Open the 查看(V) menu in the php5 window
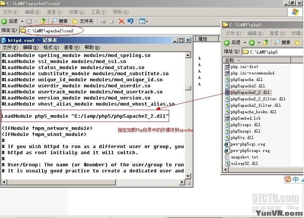This screenshot has width=304, height=218. click(277, 33)
